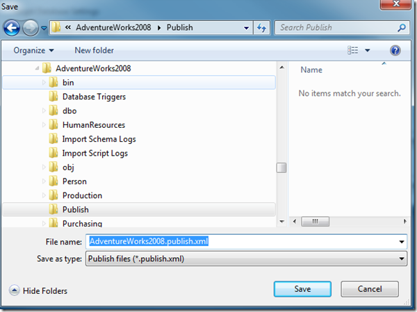Change your view icon
Viewport: 417px width, 312px height.
352,50
